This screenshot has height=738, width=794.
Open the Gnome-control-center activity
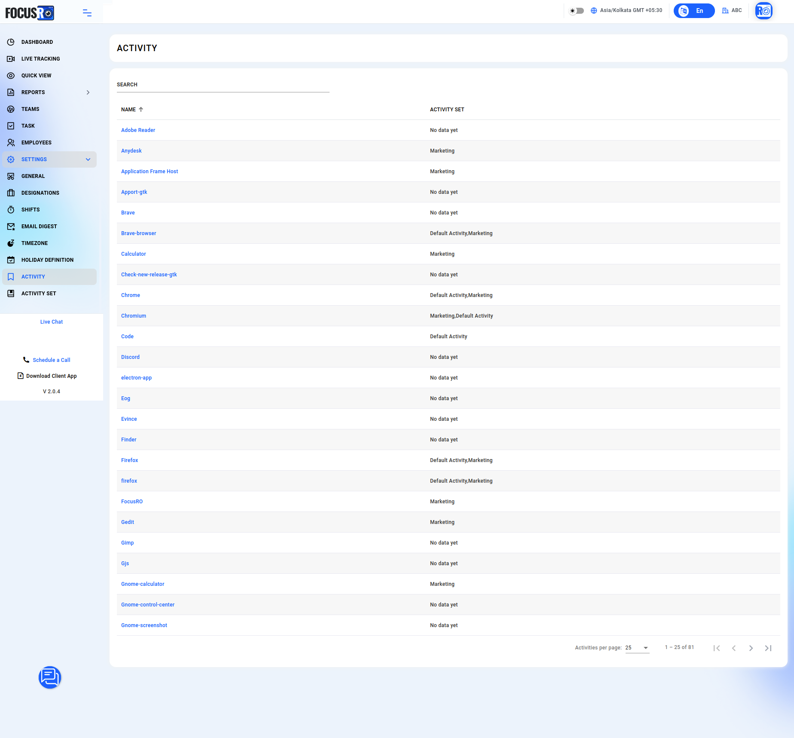click(148, 605)
